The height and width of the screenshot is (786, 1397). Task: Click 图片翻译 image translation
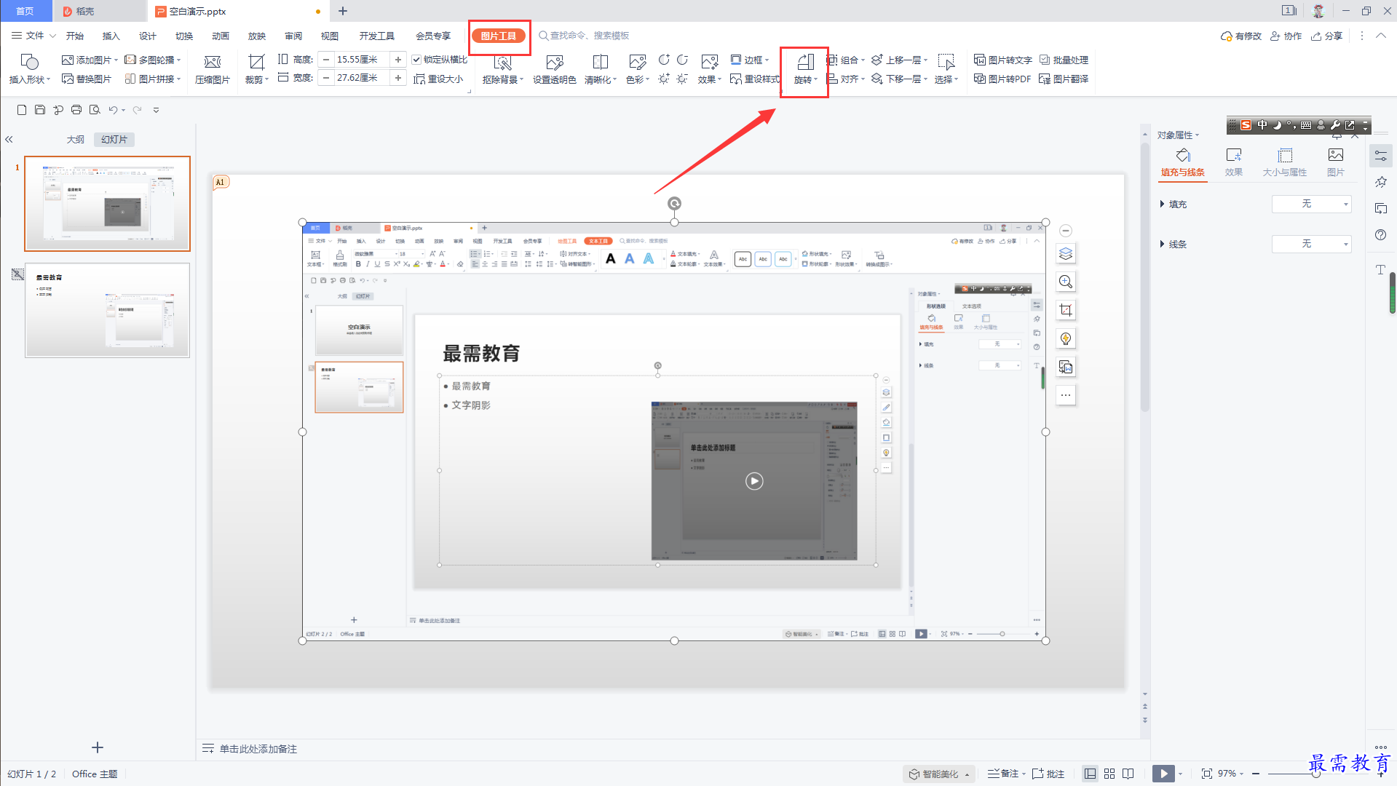(x=1064, y=79)
